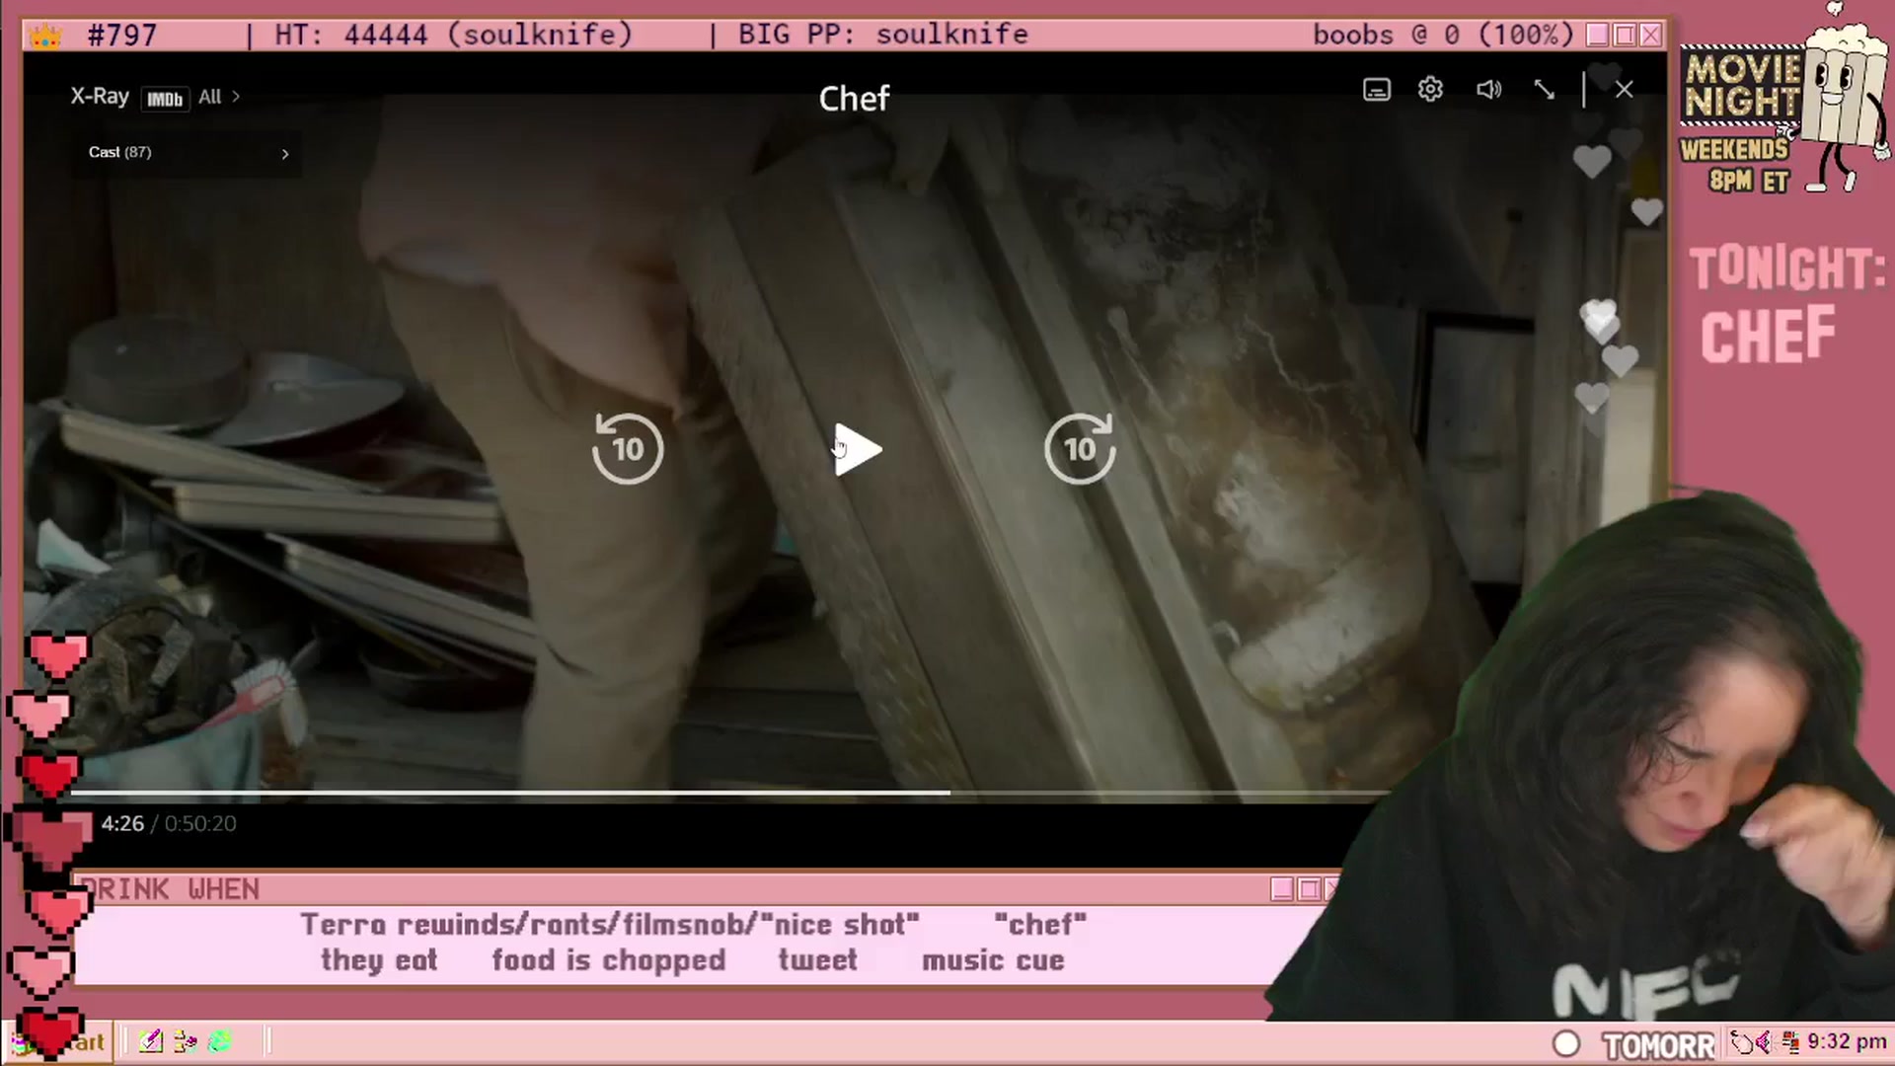This screenshot has width=1895, height=1066.
Task: Click the X-Ray label
Action: (100, 96)
